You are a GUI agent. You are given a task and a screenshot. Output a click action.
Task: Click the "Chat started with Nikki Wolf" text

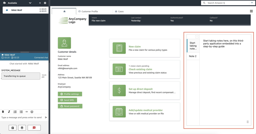pos(24,64)
